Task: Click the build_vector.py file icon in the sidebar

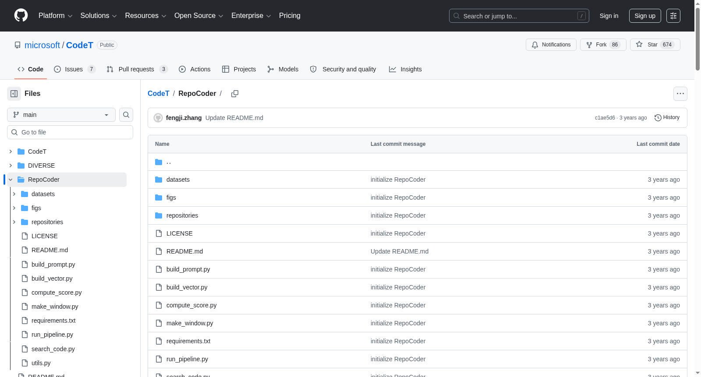Action: tap(25, 278)
